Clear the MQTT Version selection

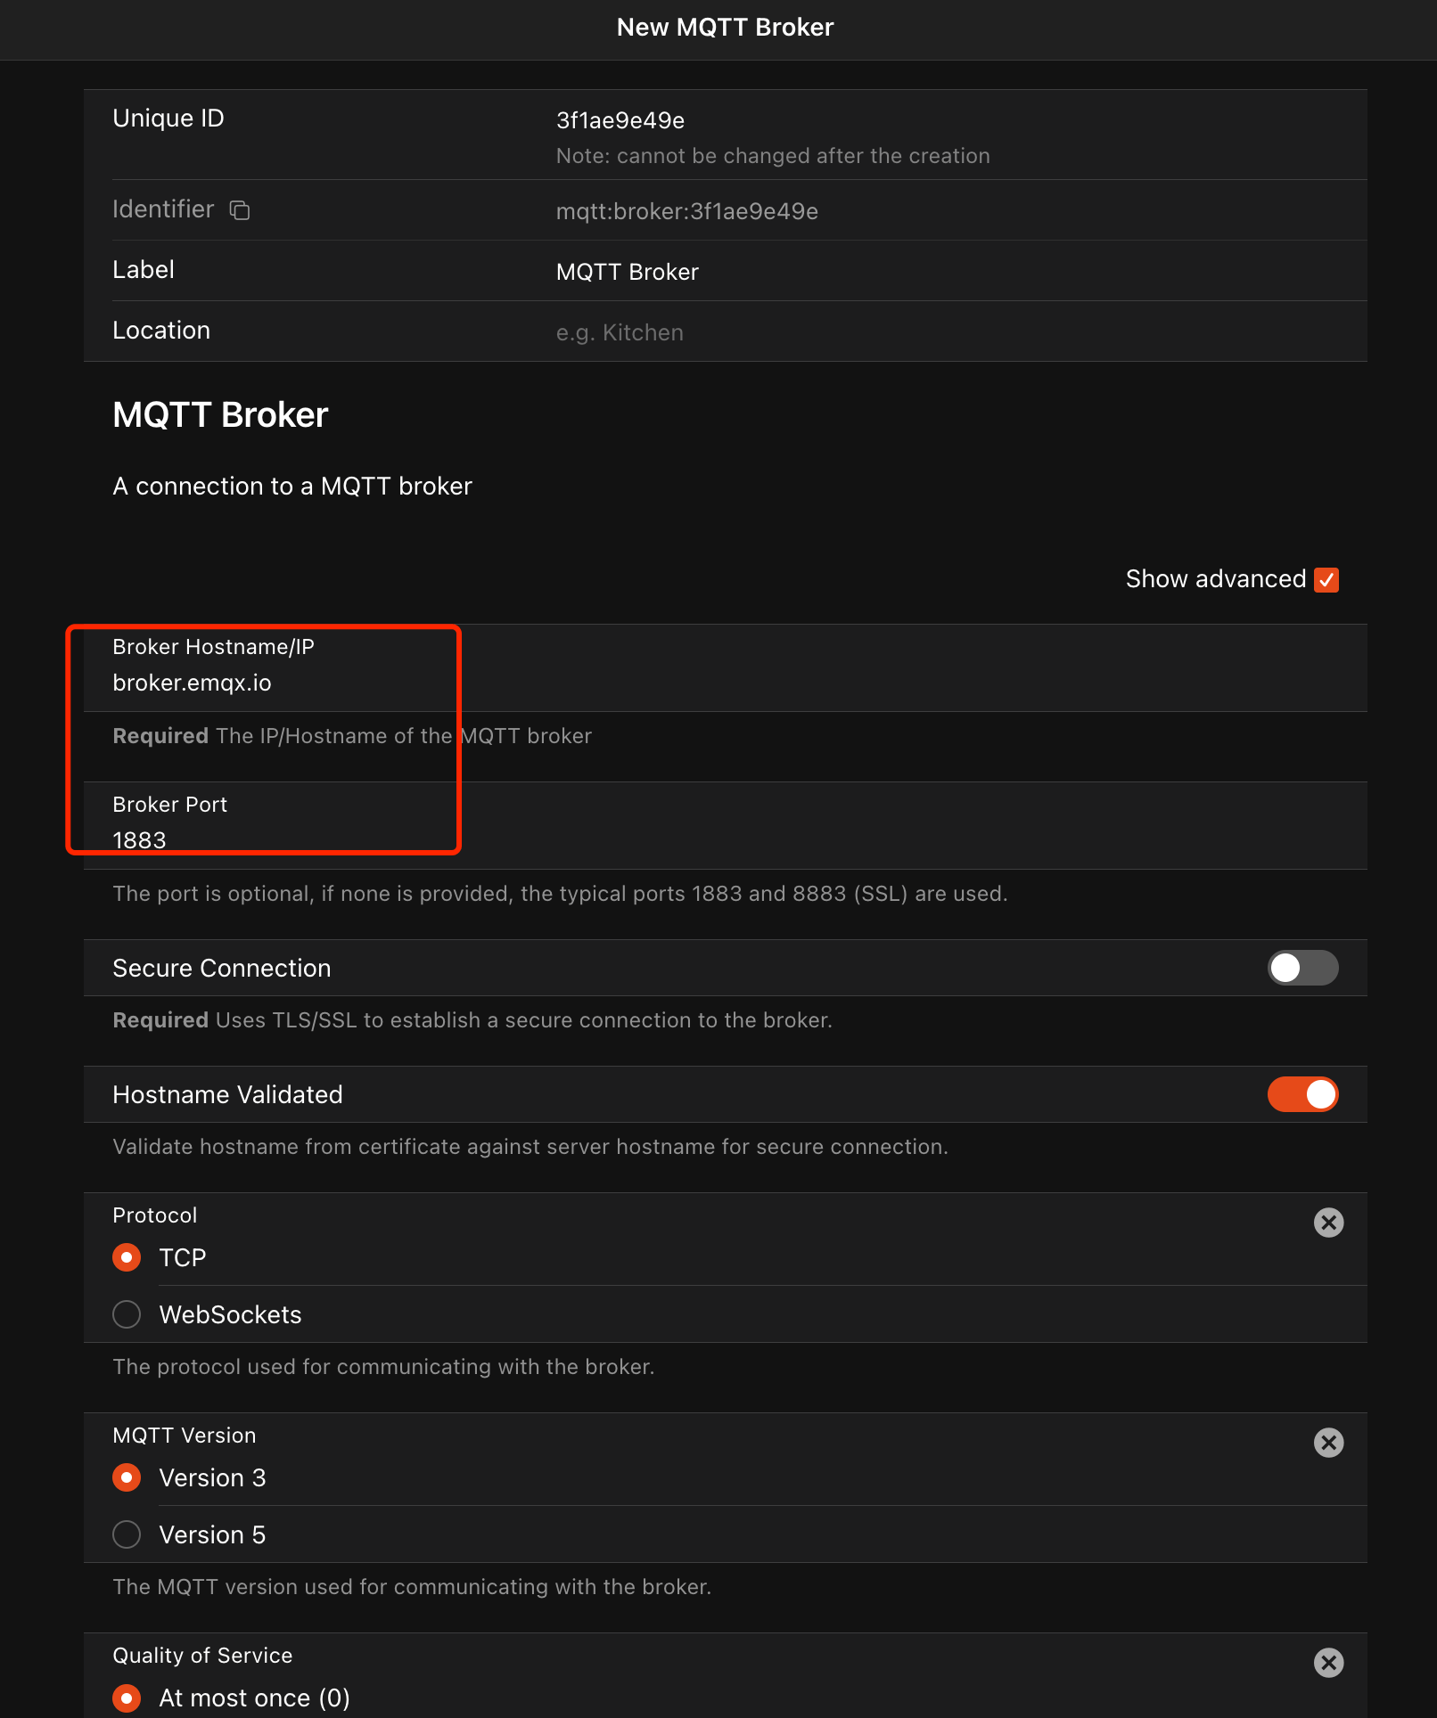click(x=1327, y=1443)
